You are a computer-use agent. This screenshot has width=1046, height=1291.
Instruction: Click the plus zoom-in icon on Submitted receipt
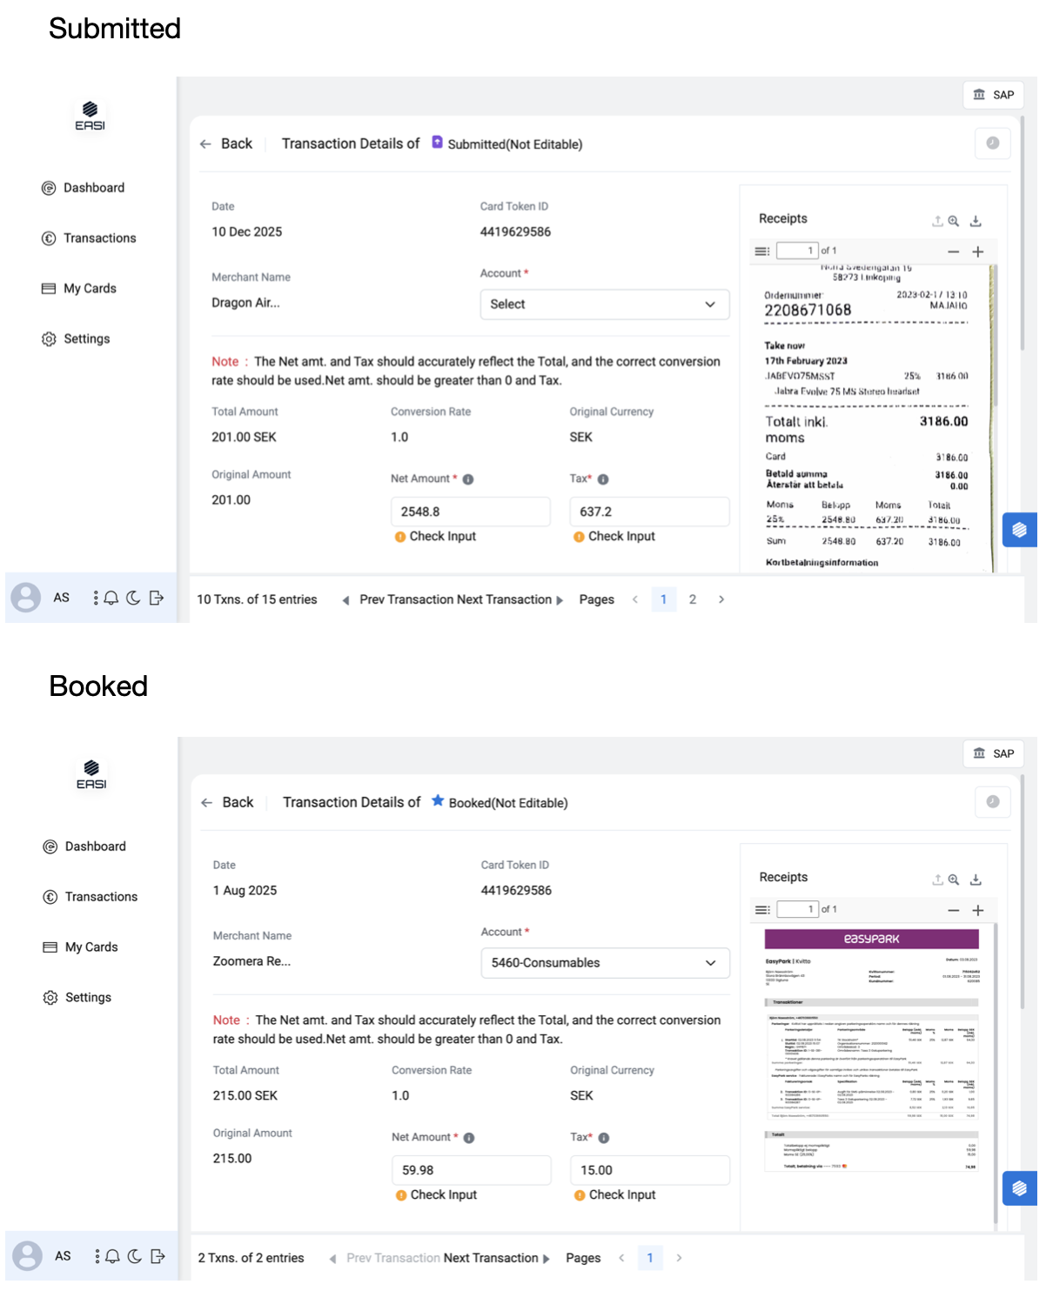coord(977,251)
